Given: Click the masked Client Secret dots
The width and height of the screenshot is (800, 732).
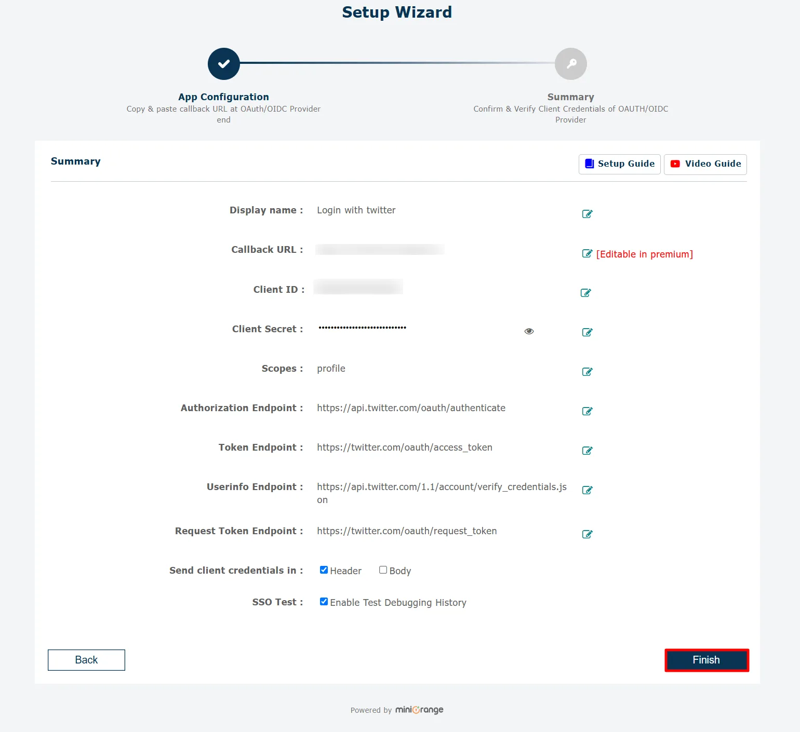Looking at the screenshot, I should tap(363, 328).
